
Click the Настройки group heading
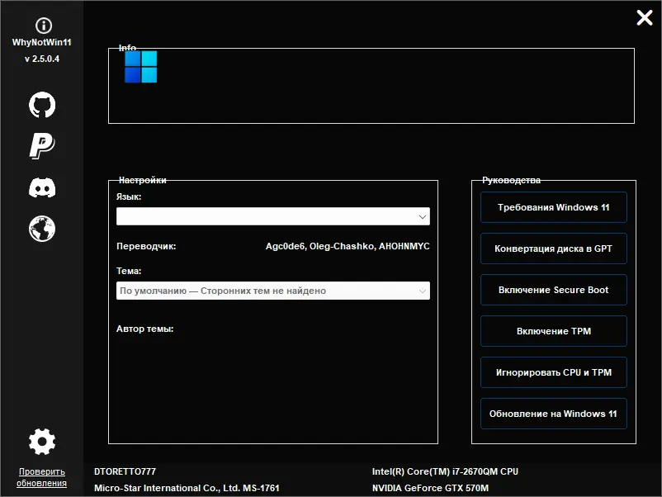coord(143,180)
